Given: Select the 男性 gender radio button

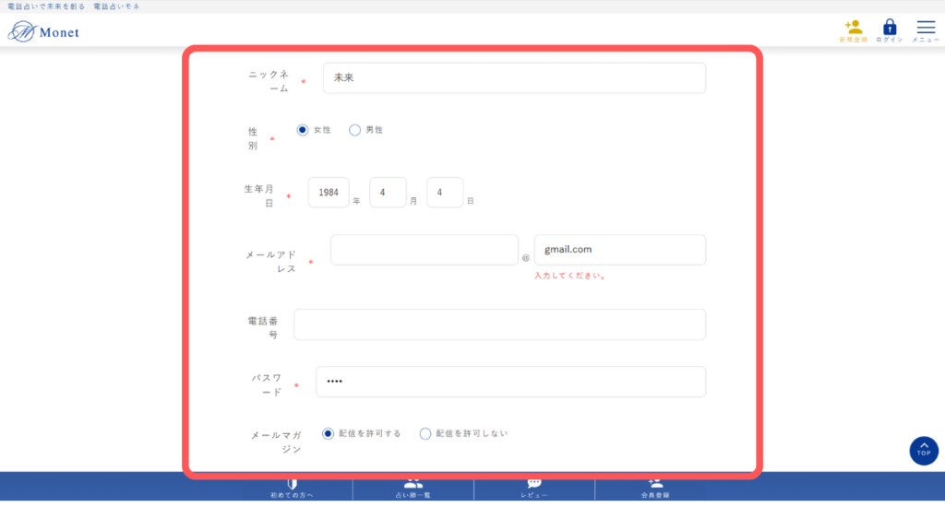Looking at the screenshot, I should pos(354,130).
